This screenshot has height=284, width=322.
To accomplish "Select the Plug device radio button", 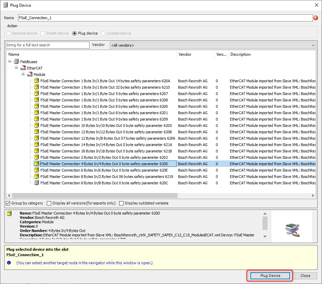I will pos(75,33).
